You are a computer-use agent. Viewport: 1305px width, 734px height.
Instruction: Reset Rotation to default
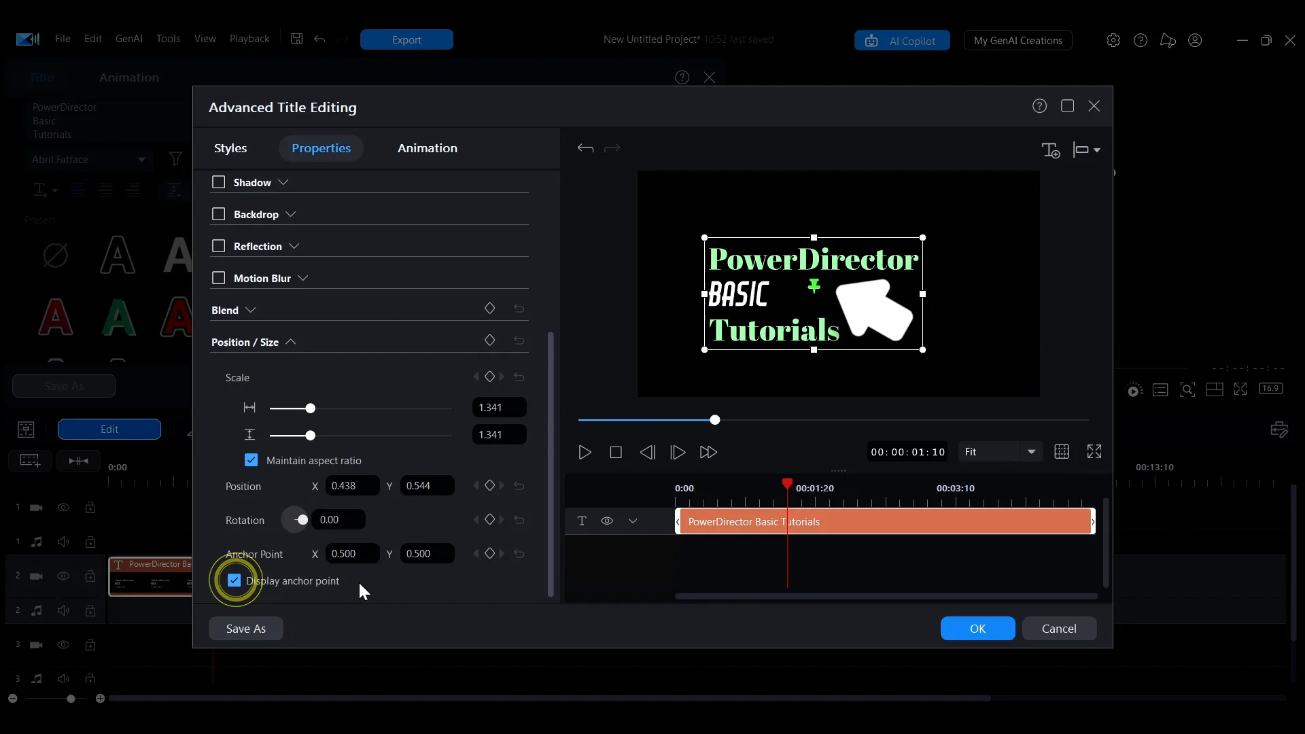[519, 520]
